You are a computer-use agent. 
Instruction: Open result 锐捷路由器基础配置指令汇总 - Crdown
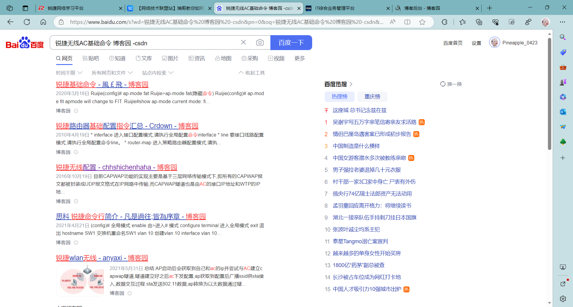(x=127, y=126)
